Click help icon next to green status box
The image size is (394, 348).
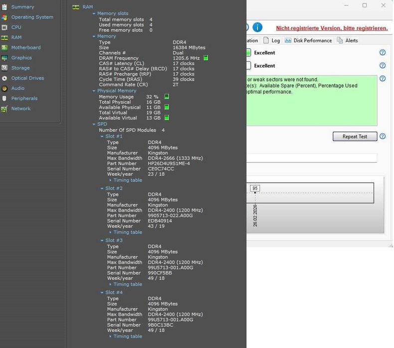click(x=383, y=79)
